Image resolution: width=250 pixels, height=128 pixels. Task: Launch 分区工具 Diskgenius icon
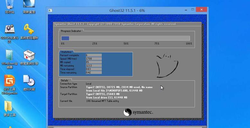tap(10, 85)
